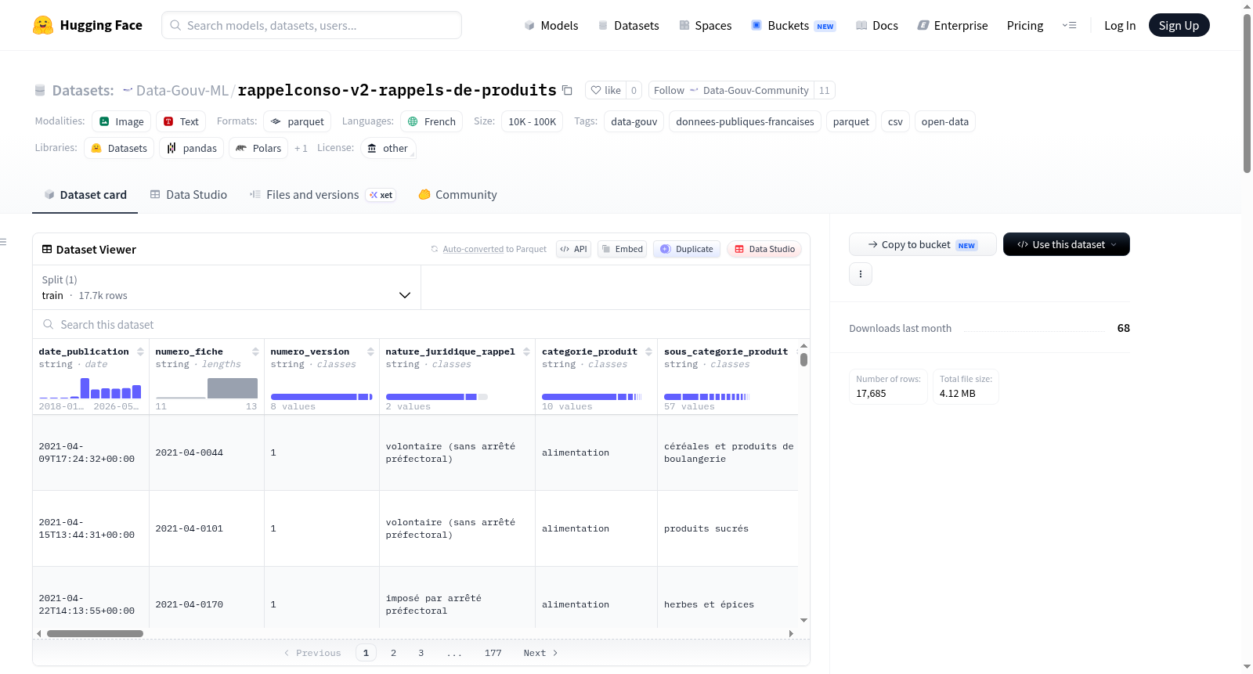Image resolution: width=1253 pixels, height=674 pixels.
Task: Click the Sign Up button
Action: [x=1179, y=26]
